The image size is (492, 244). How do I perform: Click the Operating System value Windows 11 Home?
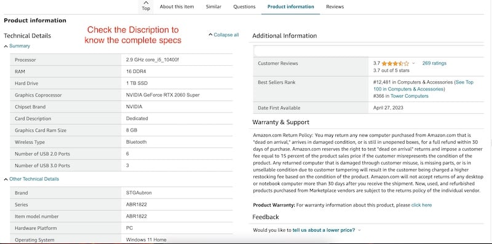pos(146,240)
